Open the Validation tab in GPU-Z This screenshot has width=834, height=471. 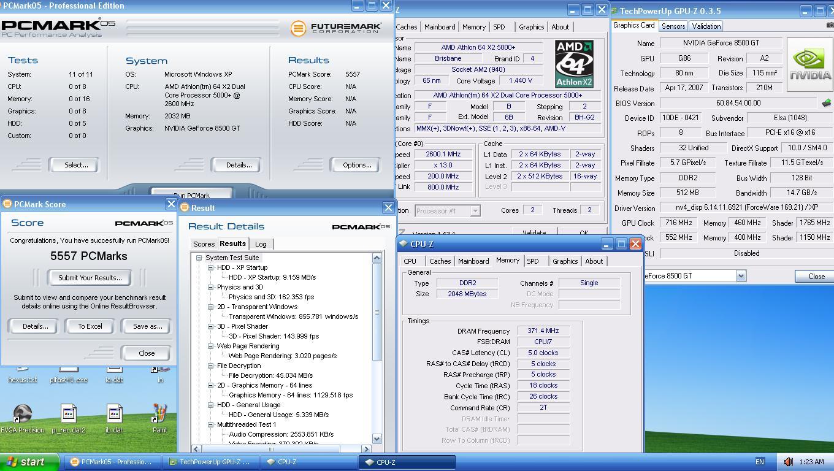pos(706,26)
